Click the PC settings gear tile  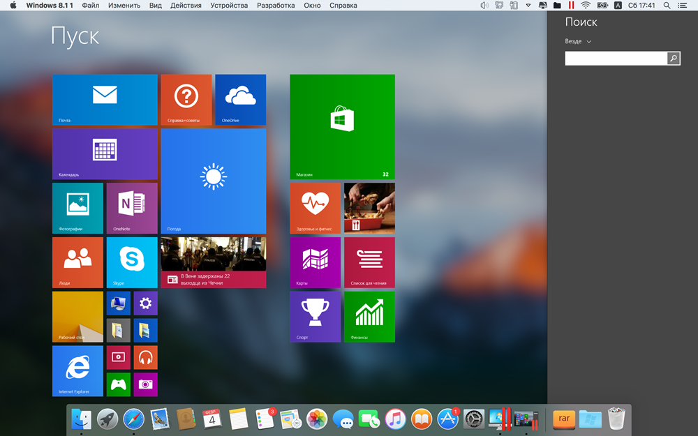coord(145,303)
